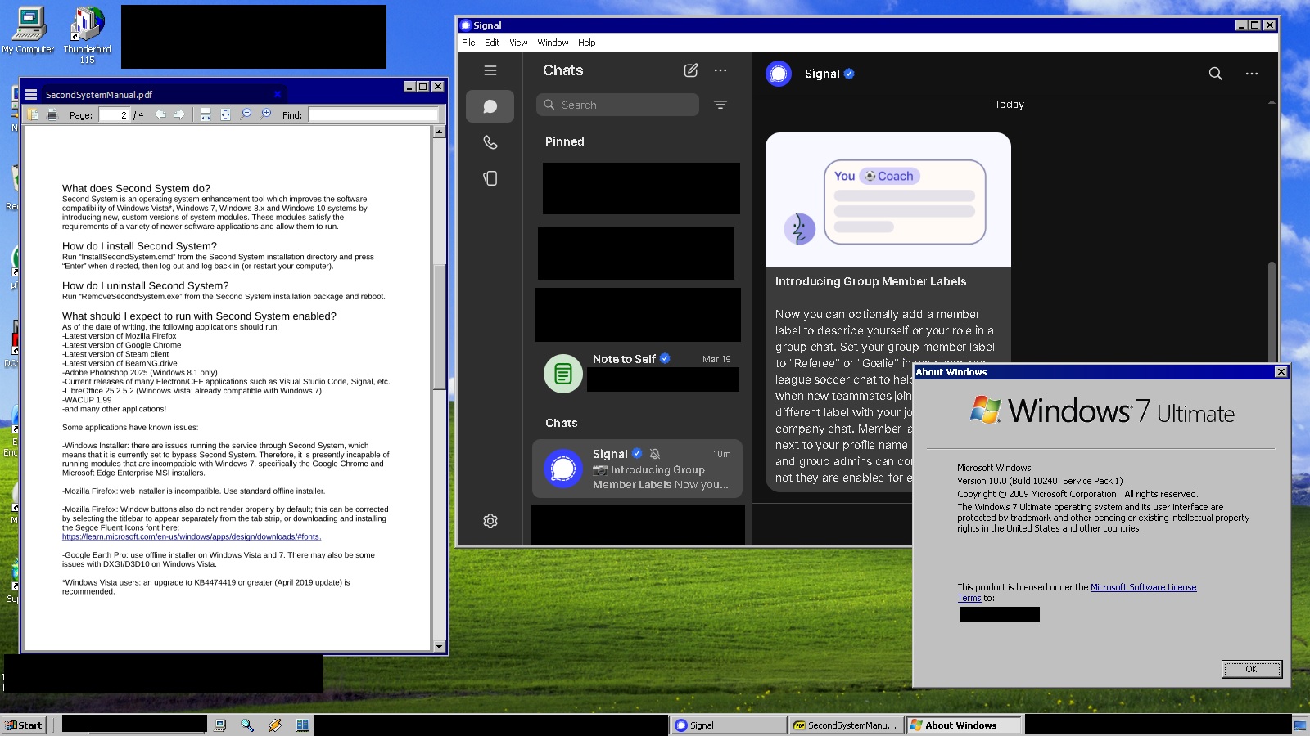Zoom in on the PDF document

(x=265, y=115)
